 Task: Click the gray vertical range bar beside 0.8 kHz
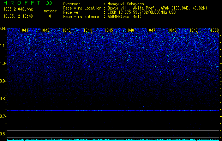[x=7, y=109]
